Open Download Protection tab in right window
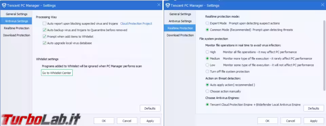Screen dimensions: 326x126 click(x=180, y=35)
